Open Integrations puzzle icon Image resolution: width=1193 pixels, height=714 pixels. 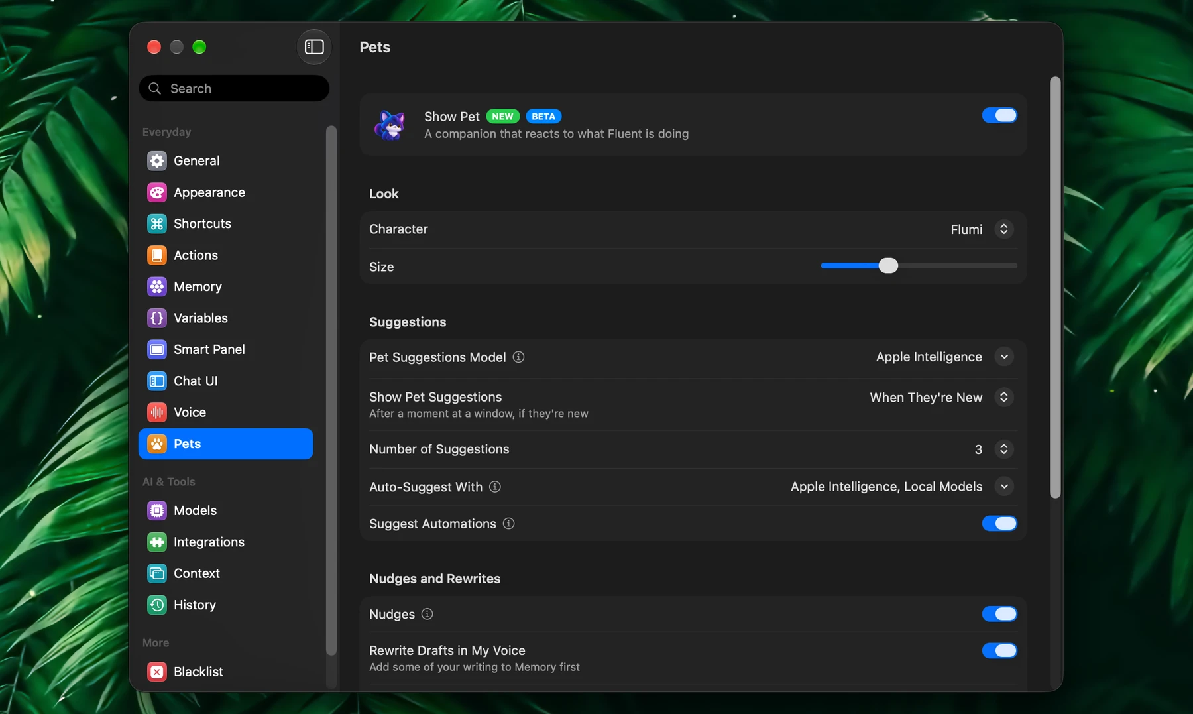click(x=157, y=542)
